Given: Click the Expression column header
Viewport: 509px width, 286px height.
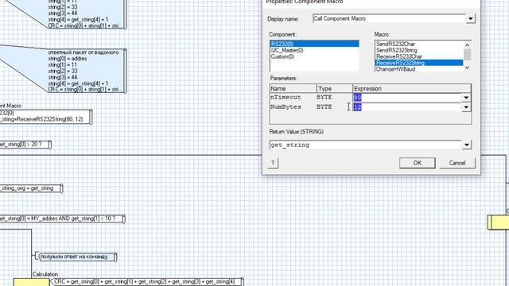Looking at the screenshot, I should pyautogui.click(x=412, y=88).
